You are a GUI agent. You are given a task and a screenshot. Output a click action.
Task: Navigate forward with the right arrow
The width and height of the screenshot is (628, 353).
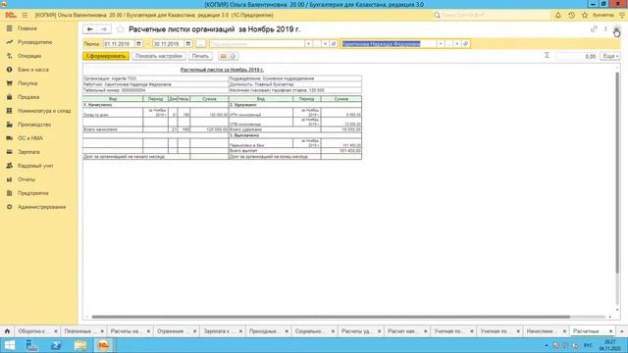click(x=104, y=29)
